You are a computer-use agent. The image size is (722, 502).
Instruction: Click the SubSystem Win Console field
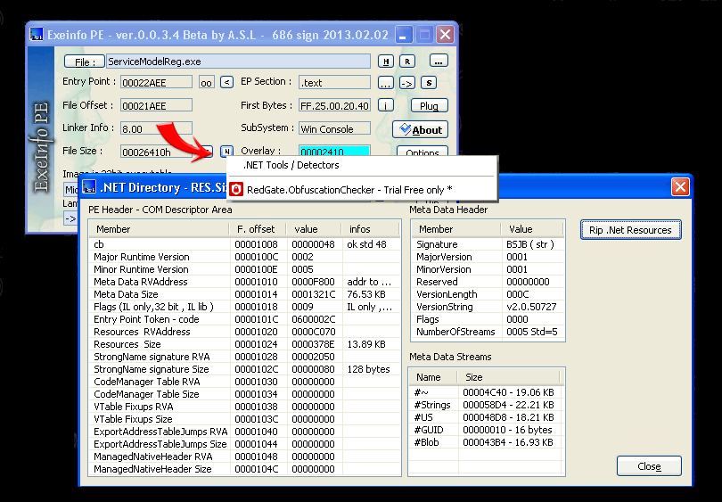pos(335,128)
